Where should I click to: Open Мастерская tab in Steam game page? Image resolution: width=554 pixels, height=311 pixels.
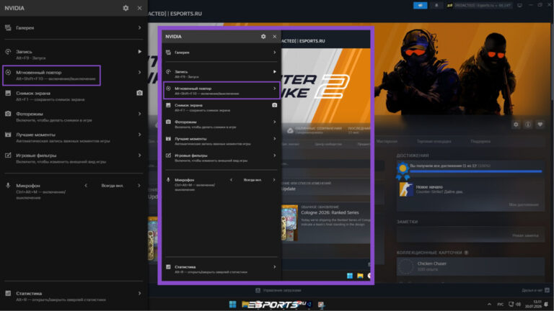[387, 141]
